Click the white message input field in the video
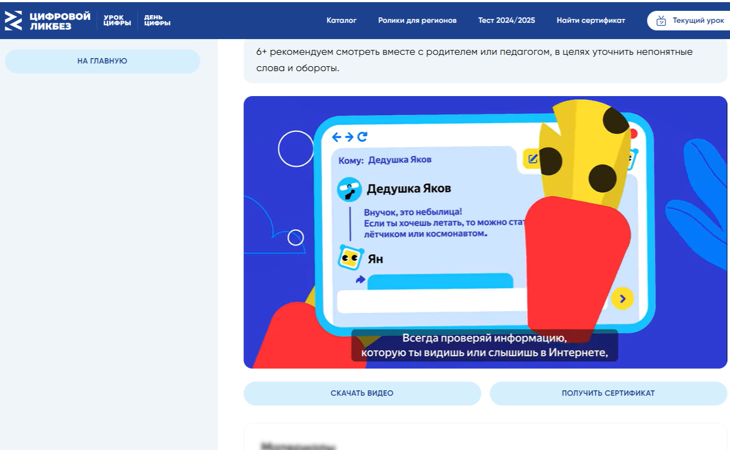730x450 pixels. pos(431,302)
